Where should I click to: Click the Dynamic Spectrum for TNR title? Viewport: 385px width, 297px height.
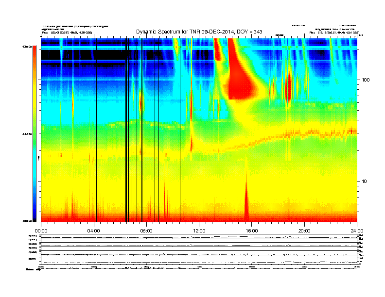click(199, 32)
